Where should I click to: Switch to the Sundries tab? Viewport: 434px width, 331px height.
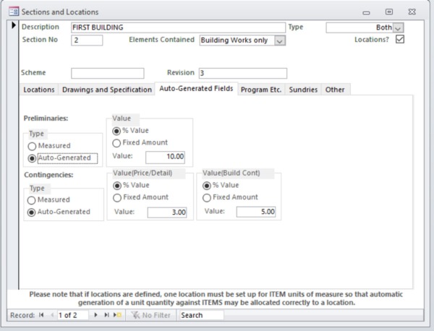coord(303,90)
